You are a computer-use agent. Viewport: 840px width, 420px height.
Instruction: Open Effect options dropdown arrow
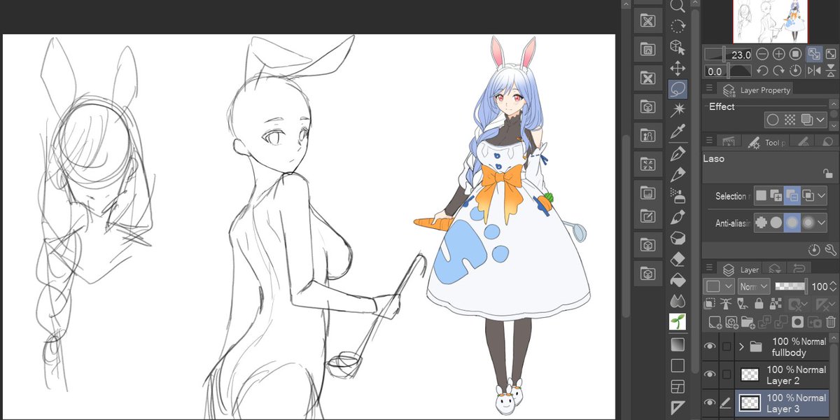click(821, 120)
